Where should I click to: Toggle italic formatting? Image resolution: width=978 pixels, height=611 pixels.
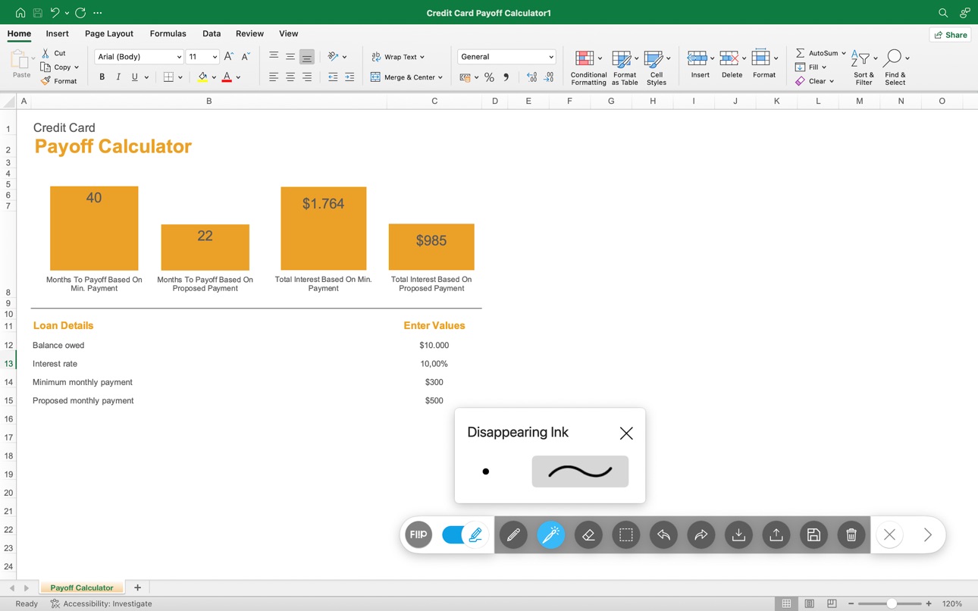(118, 77)
